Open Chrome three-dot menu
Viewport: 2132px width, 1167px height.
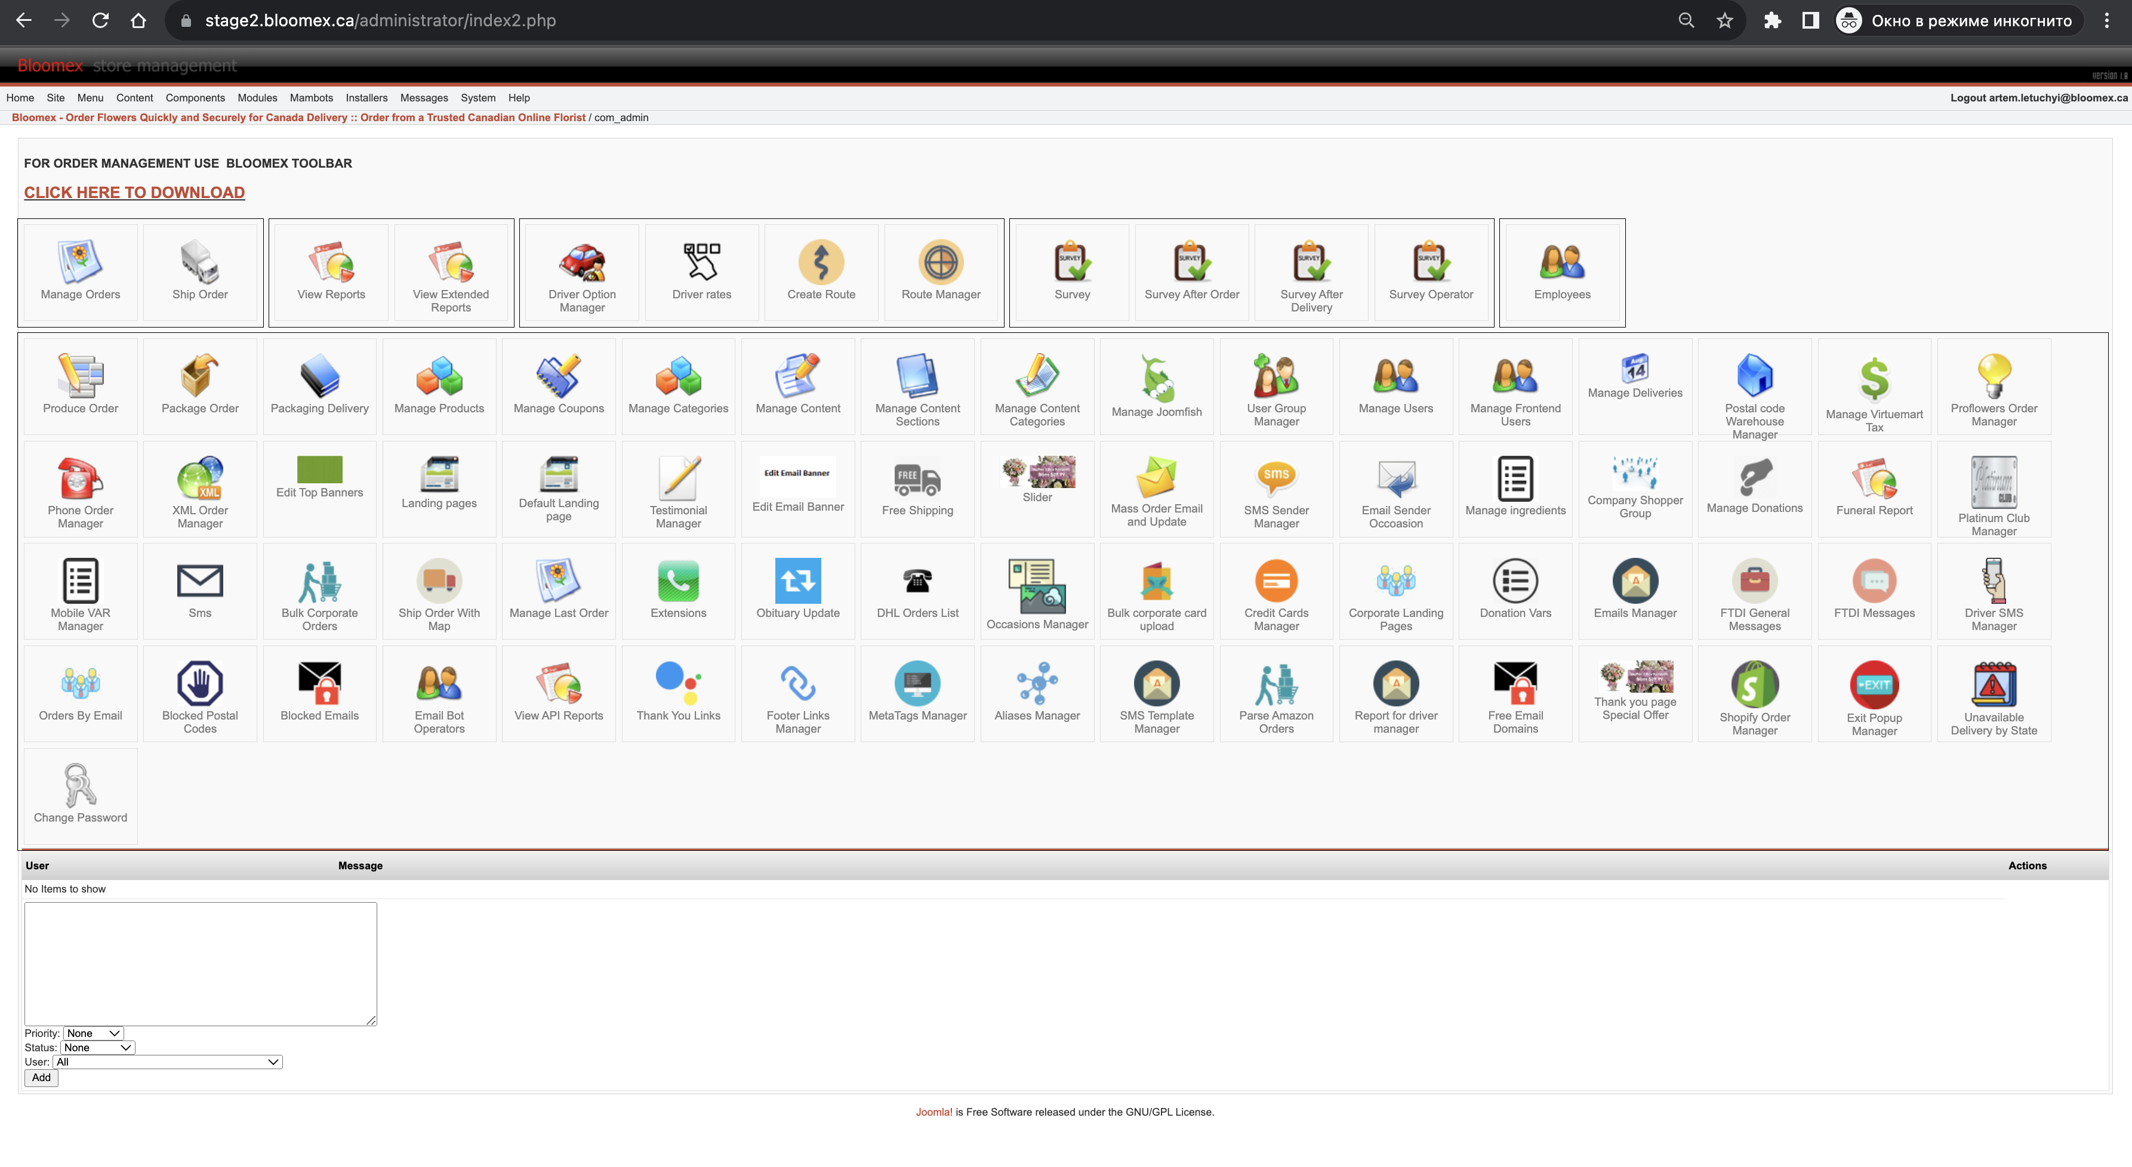click(2106, 21)
